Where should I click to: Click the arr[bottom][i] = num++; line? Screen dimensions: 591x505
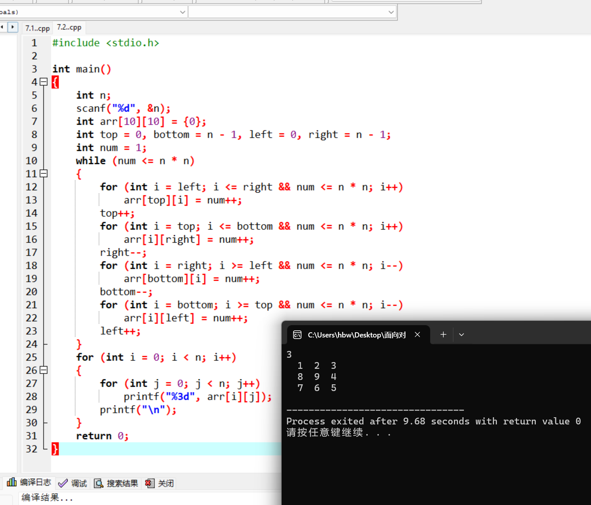point(191,279)
